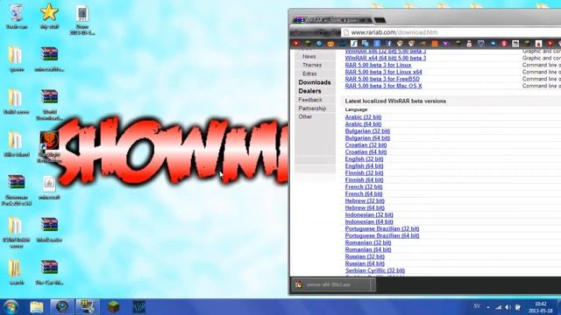Screen dimensions: 561x315
Task: Open File Explorer from the taskbar
Action: click(37, 307)
